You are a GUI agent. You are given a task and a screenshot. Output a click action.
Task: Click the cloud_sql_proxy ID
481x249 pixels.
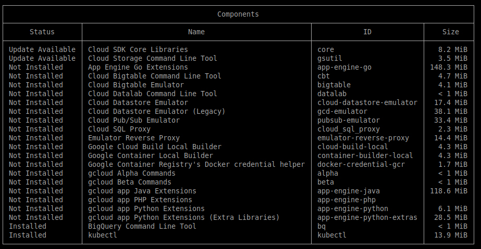coord(348,129)
